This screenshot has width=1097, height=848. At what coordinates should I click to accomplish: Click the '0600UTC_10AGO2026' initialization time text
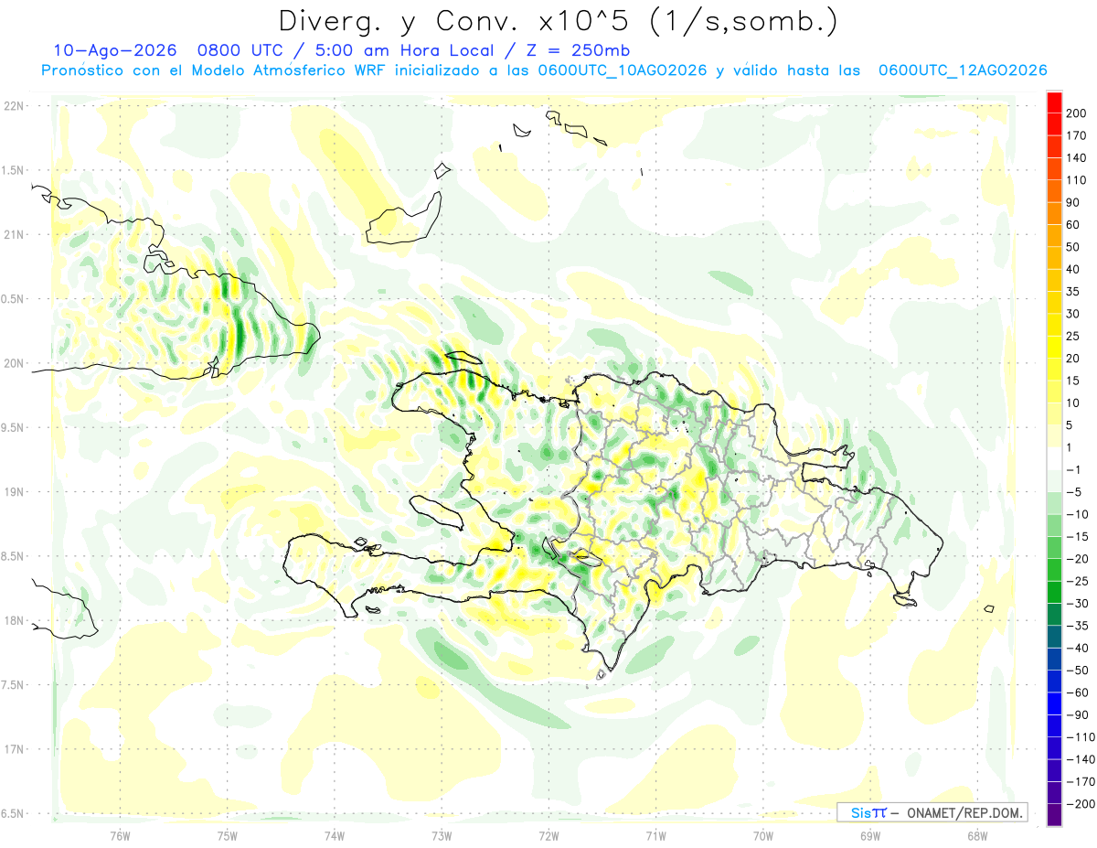pyautogui.click(x=623, y=70)
